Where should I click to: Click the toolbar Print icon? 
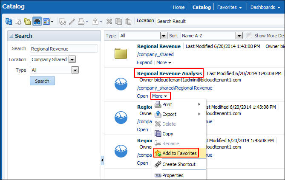(x=81, y=22)
